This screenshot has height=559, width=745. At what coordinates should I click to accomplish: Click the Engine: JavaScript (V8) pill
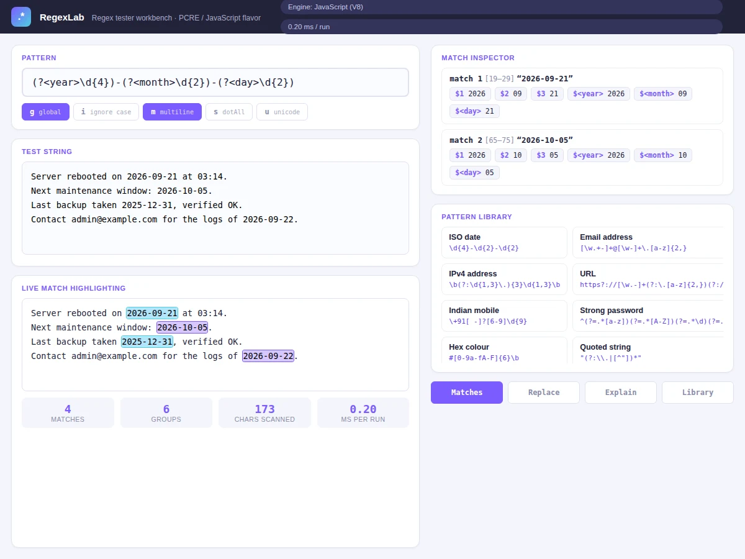pos(502,7)
